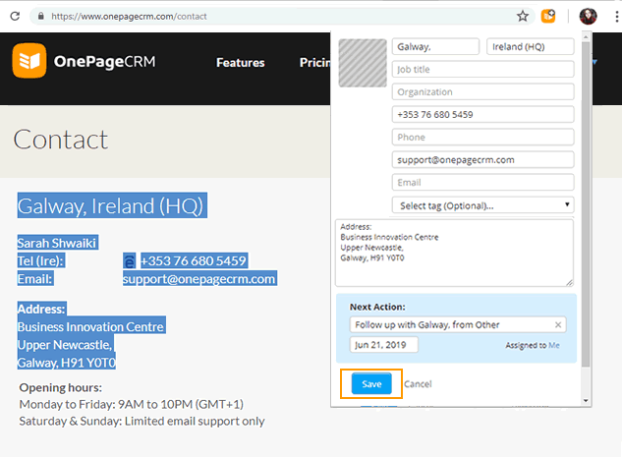Bookmark this page with the star icon
This screenshot has height=457, width=622.
(x=523, y=17)
